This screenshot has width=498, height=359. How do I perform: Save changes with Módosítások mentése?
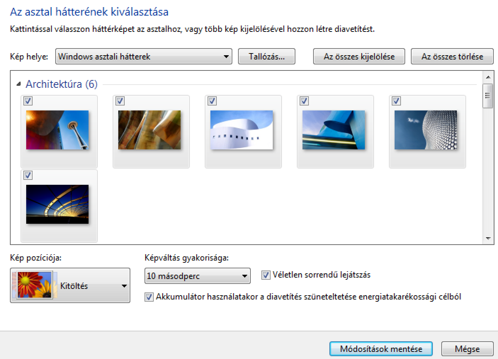click(x=381, y=349)
